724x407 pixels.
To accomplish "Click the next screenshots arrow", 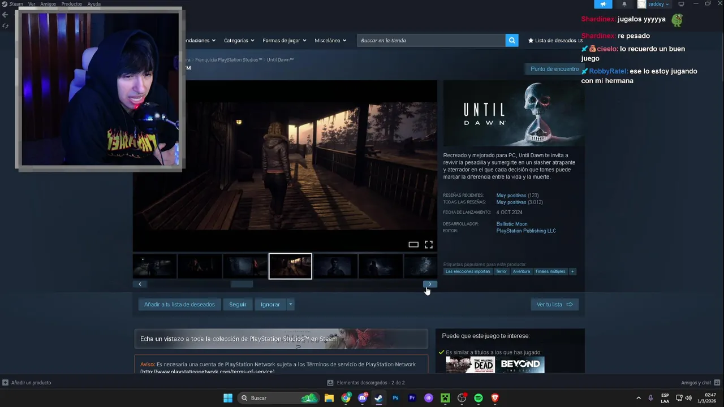I will [x=430, y=284].
